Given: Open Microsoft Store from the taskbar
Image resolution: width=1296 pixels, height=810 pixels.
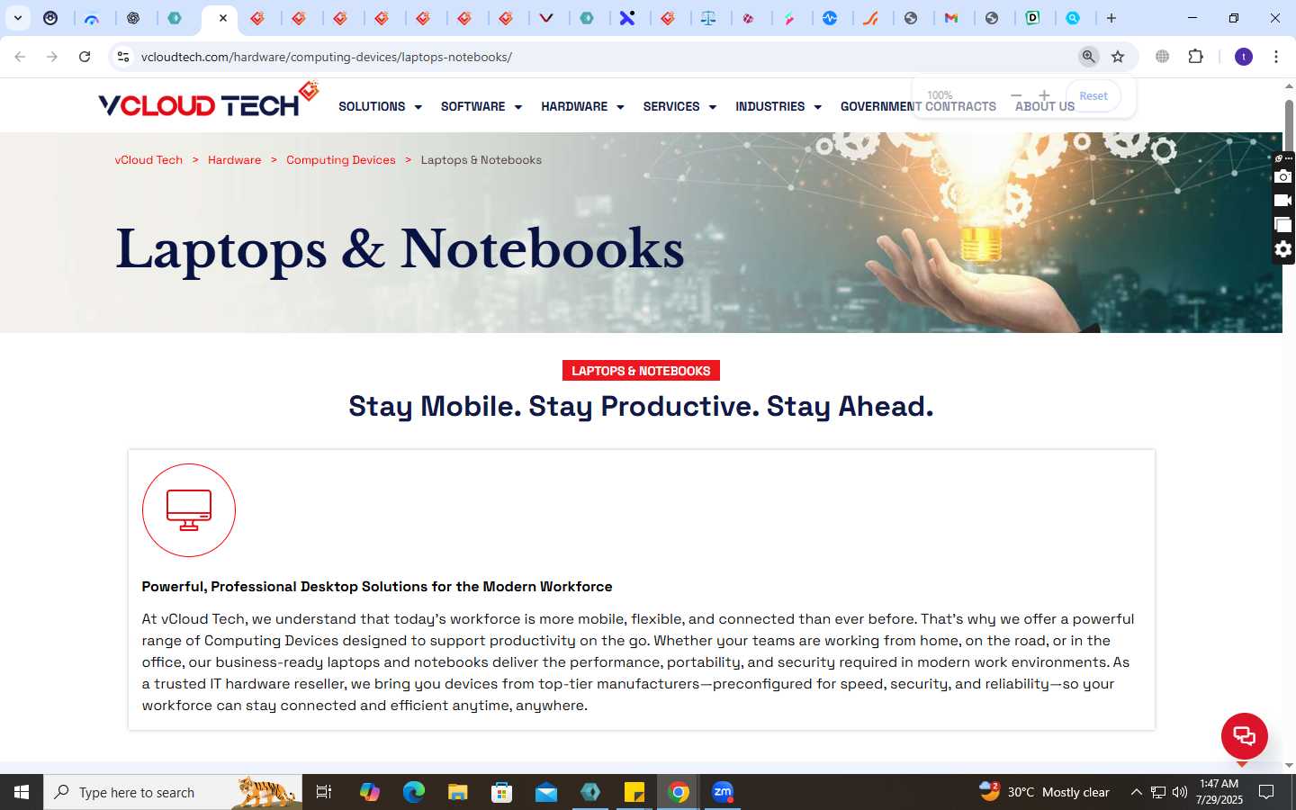Looking at the screenshot, I should coord(502,792).
